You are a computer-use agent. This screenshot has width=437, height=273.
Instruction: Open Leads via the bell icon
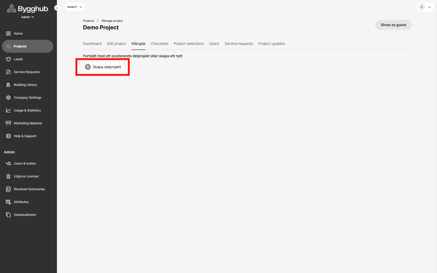tap(8, 59)
